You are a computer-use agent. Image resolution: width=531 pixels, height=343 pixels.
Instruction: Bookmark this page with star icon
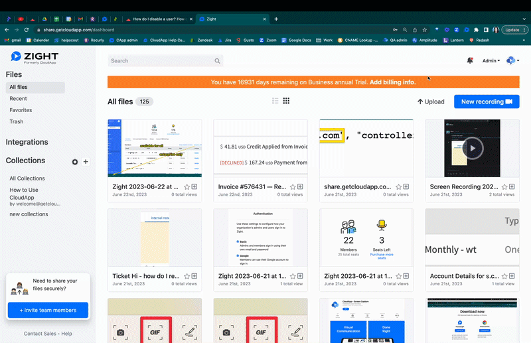coord(425,30)
